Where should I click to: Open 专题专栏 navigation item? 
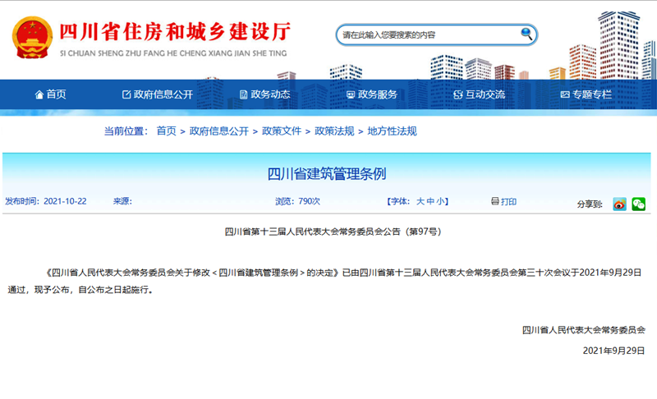pos(586,94)
